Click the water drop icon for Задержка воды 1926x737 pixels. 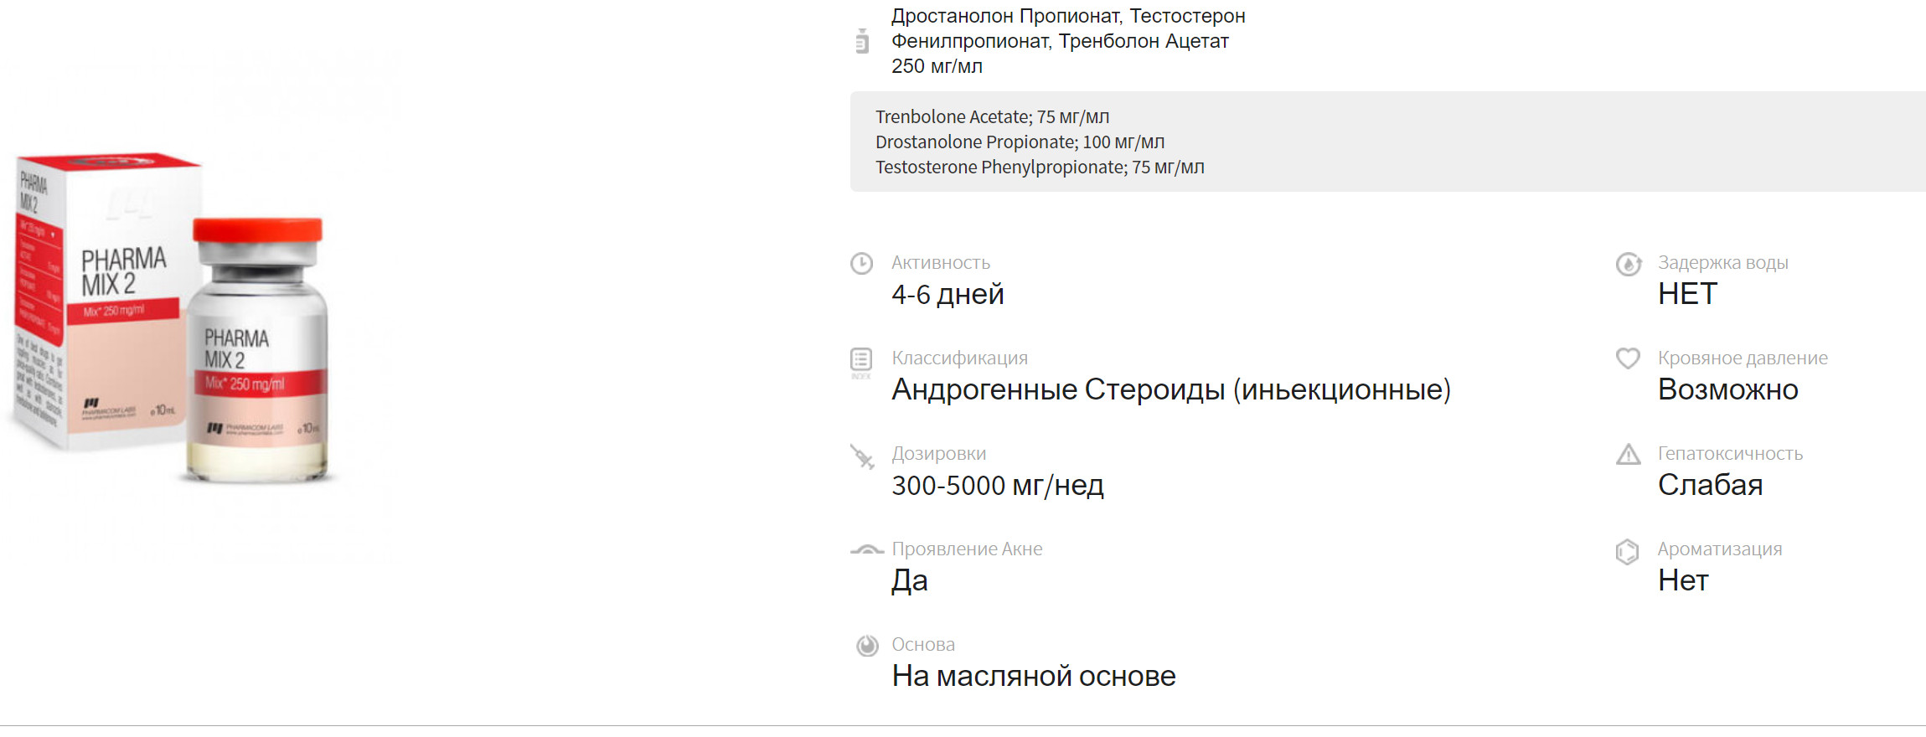click(x=1628, y=265)
